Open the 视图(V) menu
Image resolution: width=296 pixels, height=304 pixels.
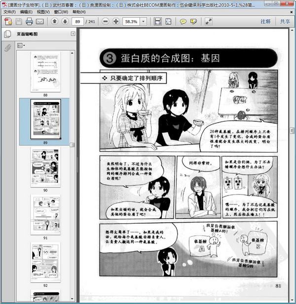pos(43,12)
